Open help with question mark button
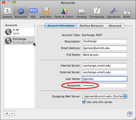Screen dimensions: 136x120 pos(130,114)
